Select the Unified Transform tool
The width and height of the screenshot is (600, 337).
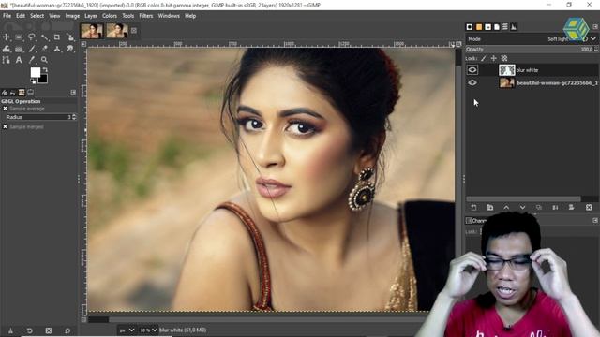70,37
